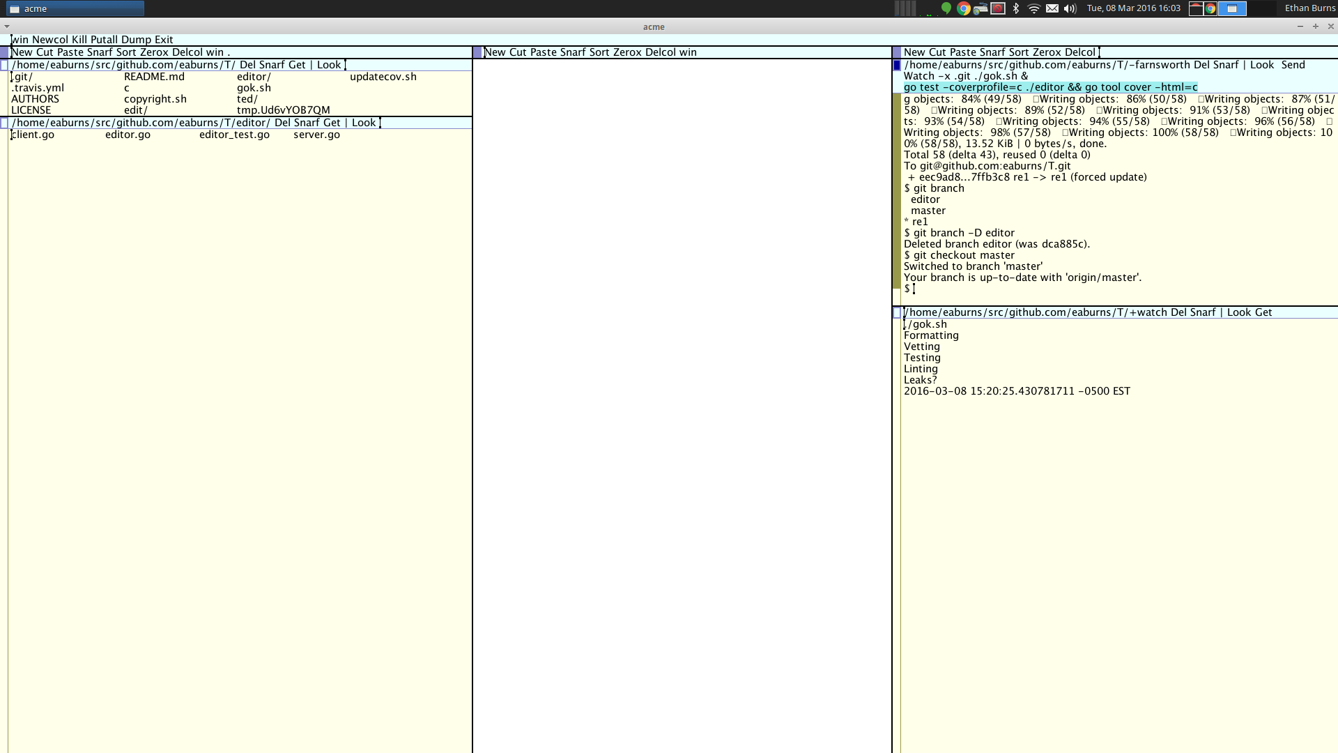Click the -farnsworth window scrollbar thumb
Screen dimensions: 1338x753
[897, 191]
